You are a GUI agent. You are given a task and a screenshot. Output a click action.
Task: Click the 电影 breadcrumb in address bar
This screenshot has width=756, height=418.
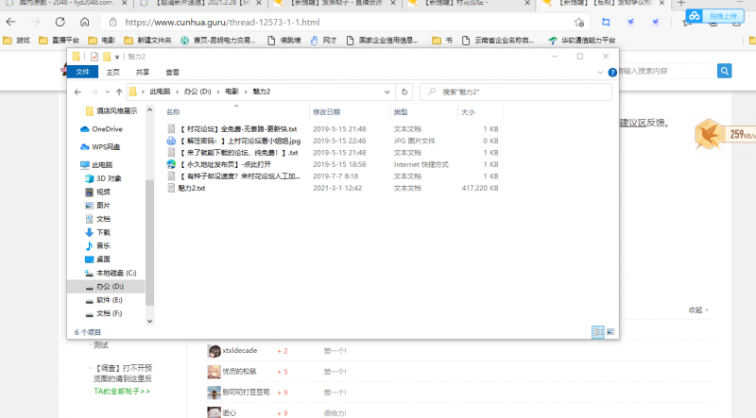point(232,92)
